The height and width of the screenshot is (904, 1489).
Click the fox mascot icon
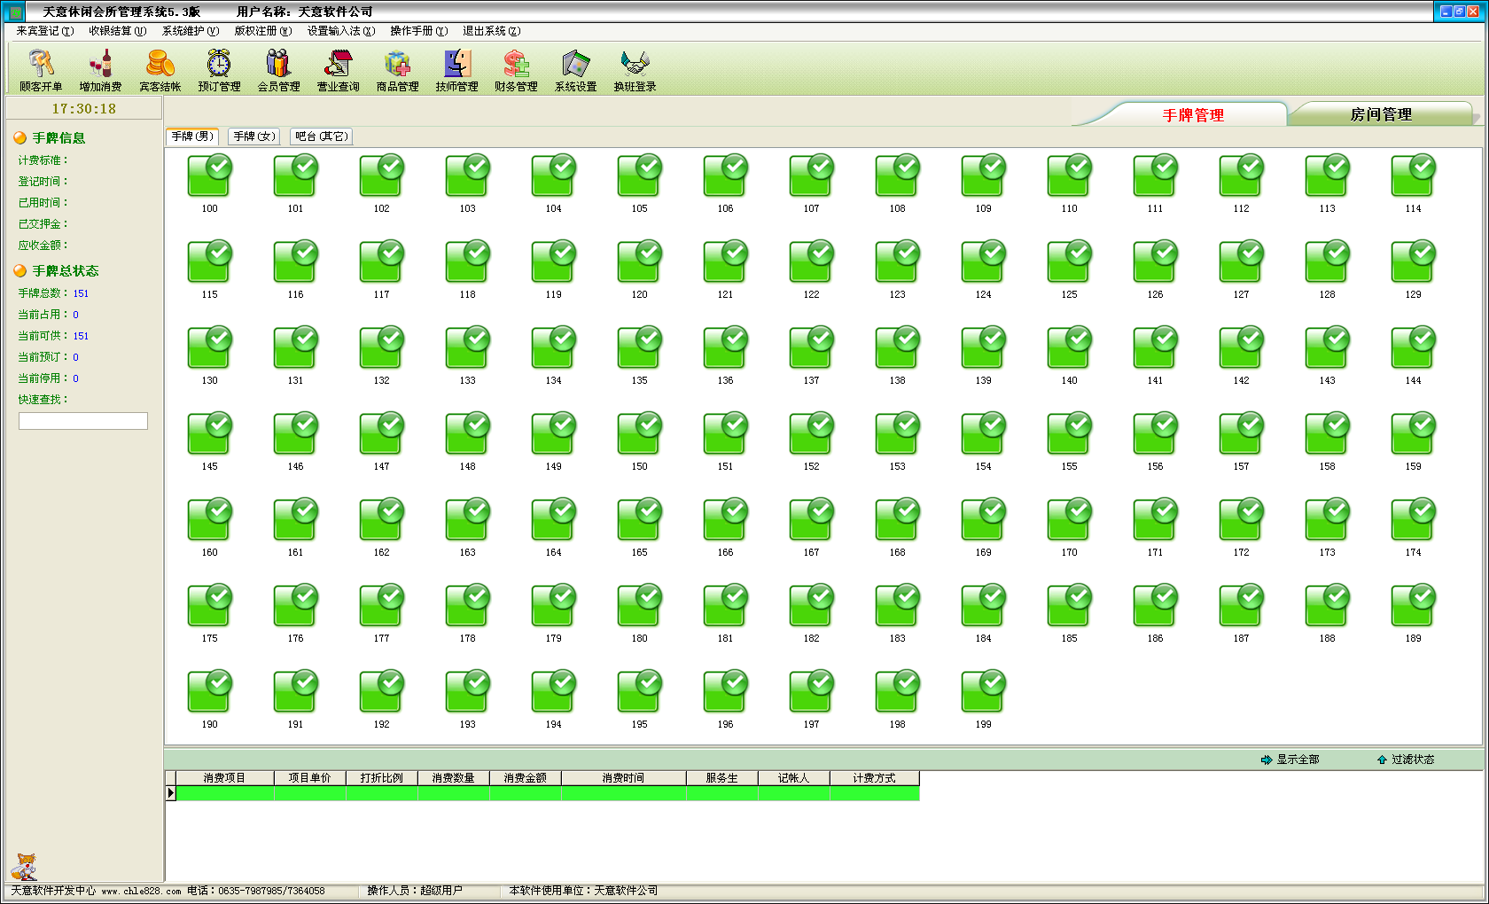pos(24,866)
